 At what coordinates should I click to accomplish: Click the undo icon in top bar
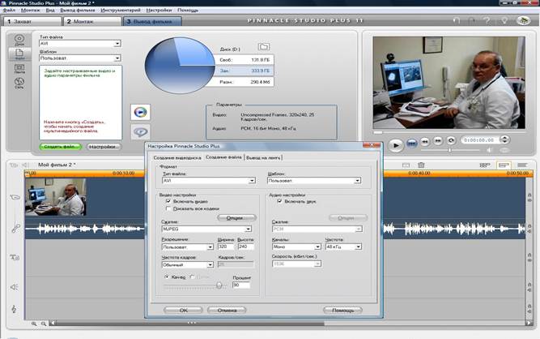[x=457, y=21]
